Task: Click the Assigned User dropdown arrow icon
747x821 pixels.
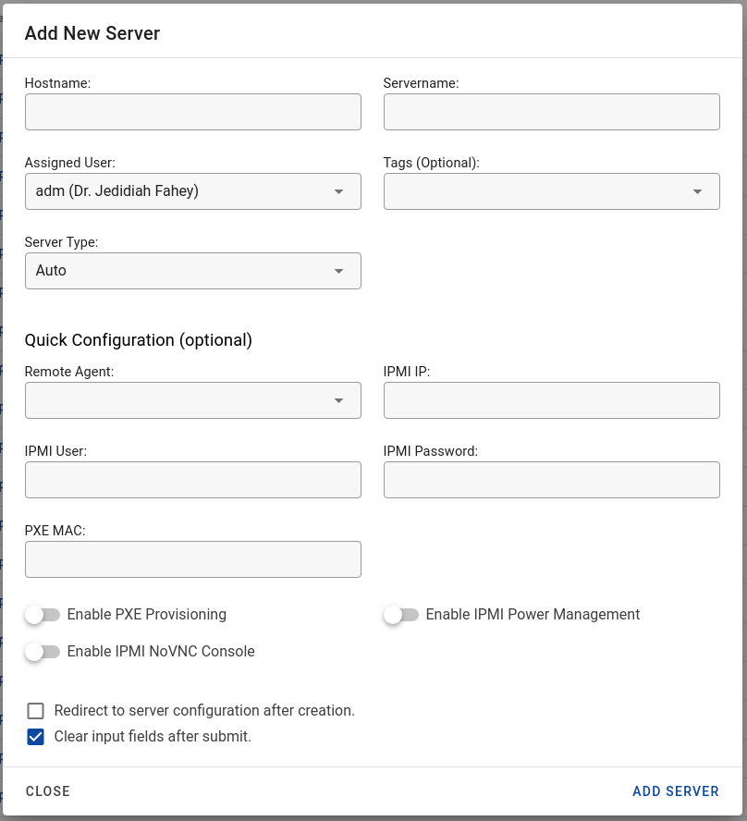Action: pyautogui.click(x=339, y=191)
